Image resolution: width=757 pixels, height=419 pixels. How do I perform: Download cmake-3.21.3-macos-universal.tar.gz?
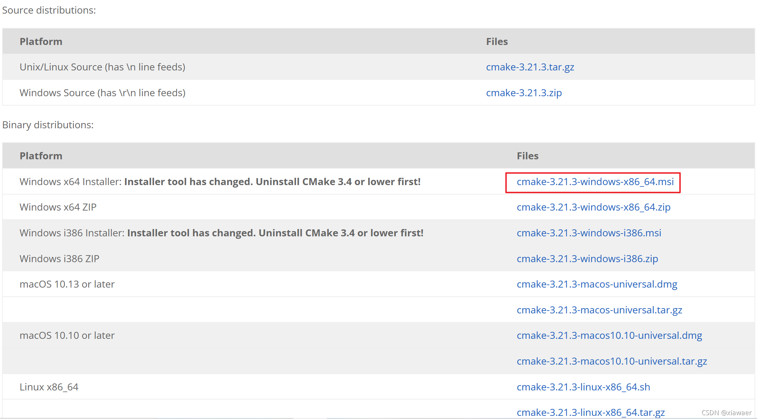point(599,310)
